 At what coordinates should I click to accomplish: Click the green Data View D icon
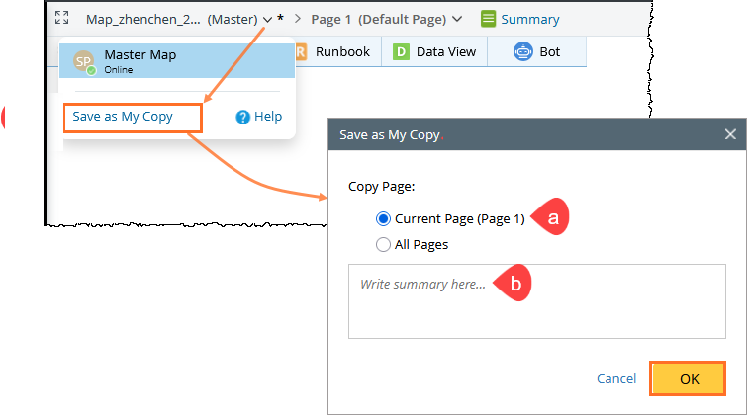[x=401, y=51]
